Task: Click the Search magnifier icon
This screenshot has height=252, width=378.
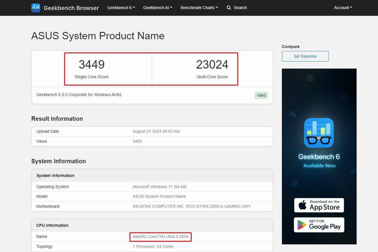Action: [x=229, y=8]
